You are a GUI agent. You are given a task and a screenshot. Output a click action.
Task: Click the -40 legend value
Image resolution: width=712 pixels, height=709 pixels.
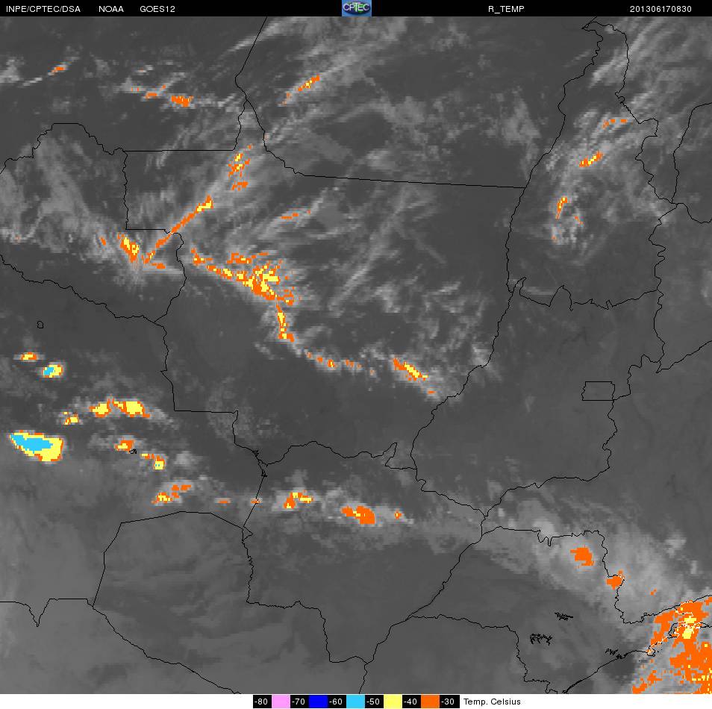point(411,702)
